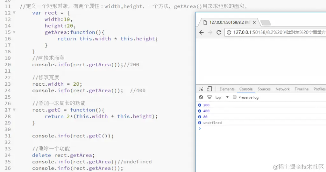Click the 'delete rect.getArea;' code line

pyautogui.click(x=63, y=155)
